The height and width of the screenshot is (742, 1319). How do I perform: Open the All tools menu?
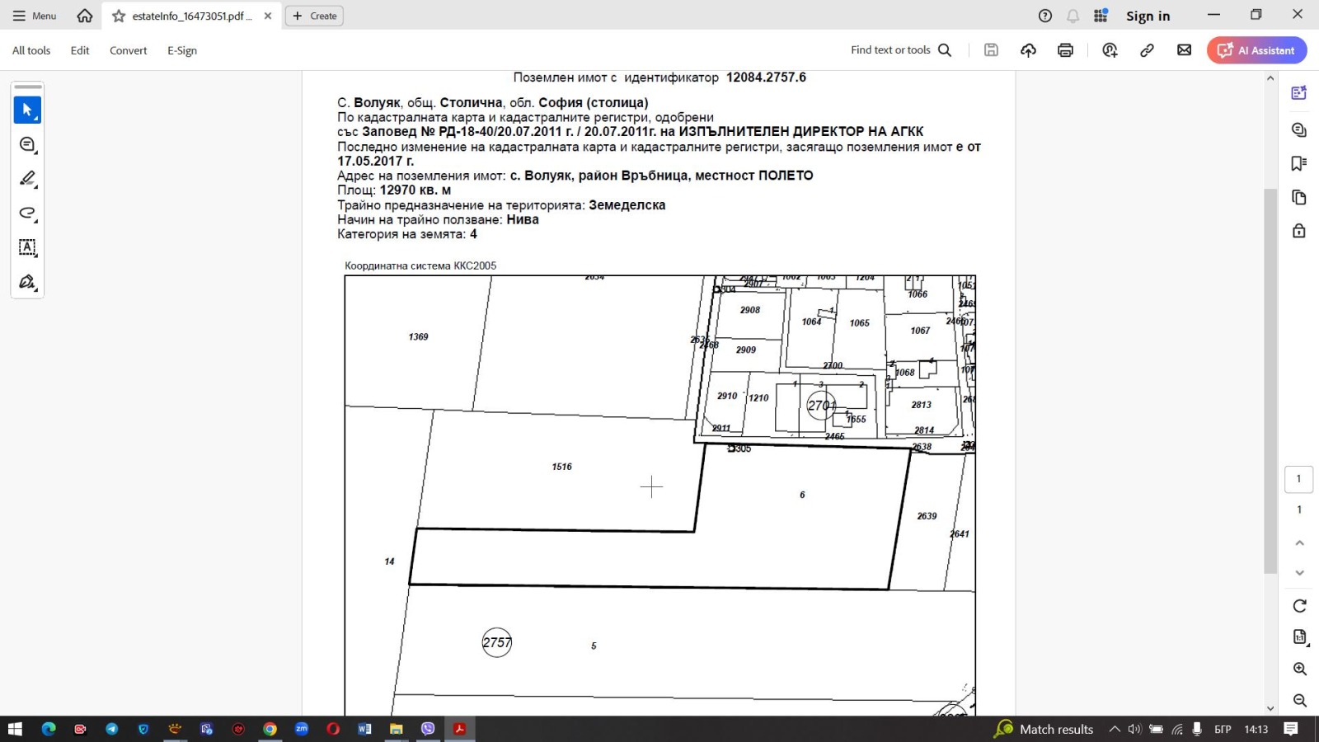(31, 50)
